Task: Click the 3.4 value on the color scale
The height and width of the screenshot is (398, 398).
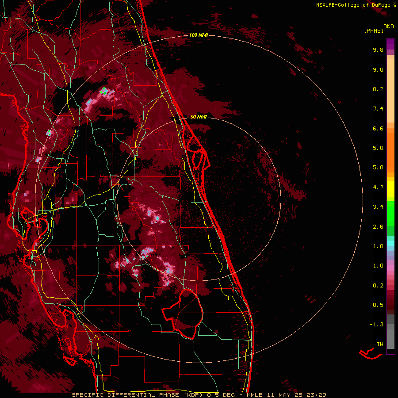Action: (x=378, y=207)
